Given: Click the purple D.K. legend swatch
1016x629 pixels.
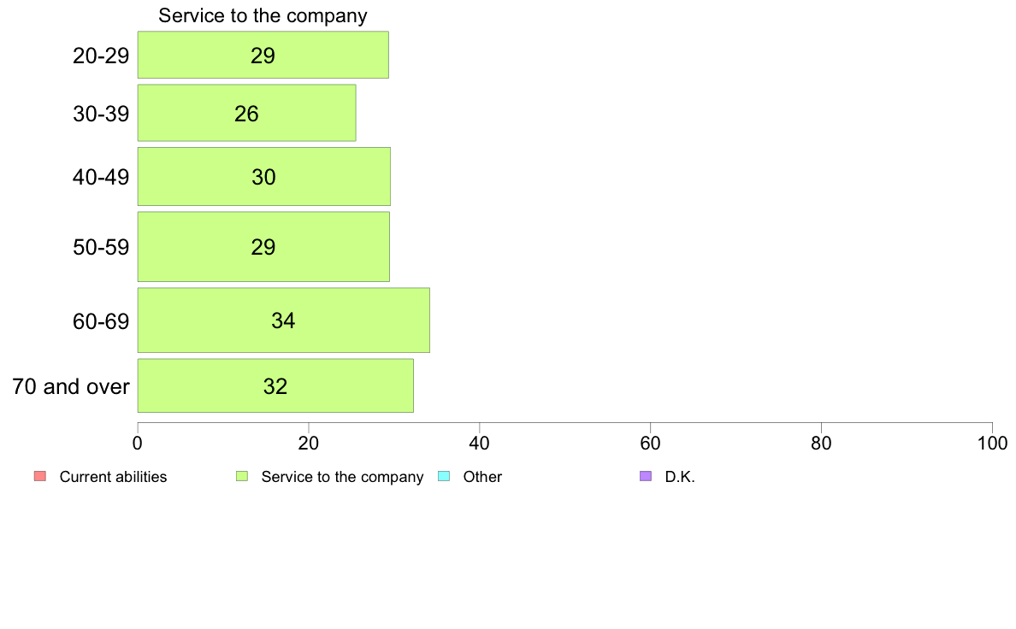Looking at the screenshot, I should coord(646,476).
